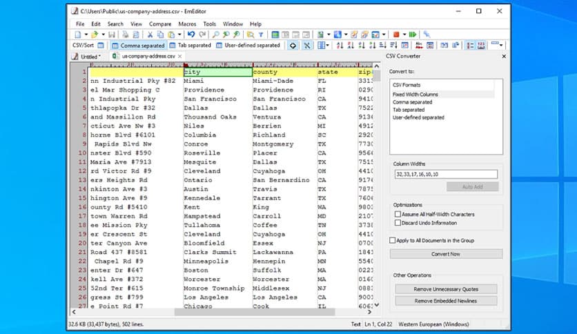Expand the New file dropdown arrow
This screenshot has width=577, height=334.
(x=86, y=35)
